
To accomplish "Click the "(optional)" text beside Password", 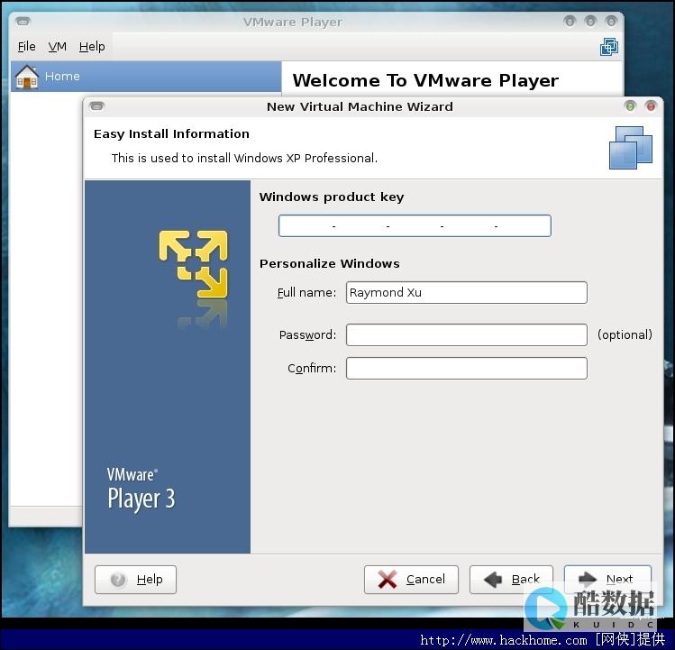I will pos(625,334).
